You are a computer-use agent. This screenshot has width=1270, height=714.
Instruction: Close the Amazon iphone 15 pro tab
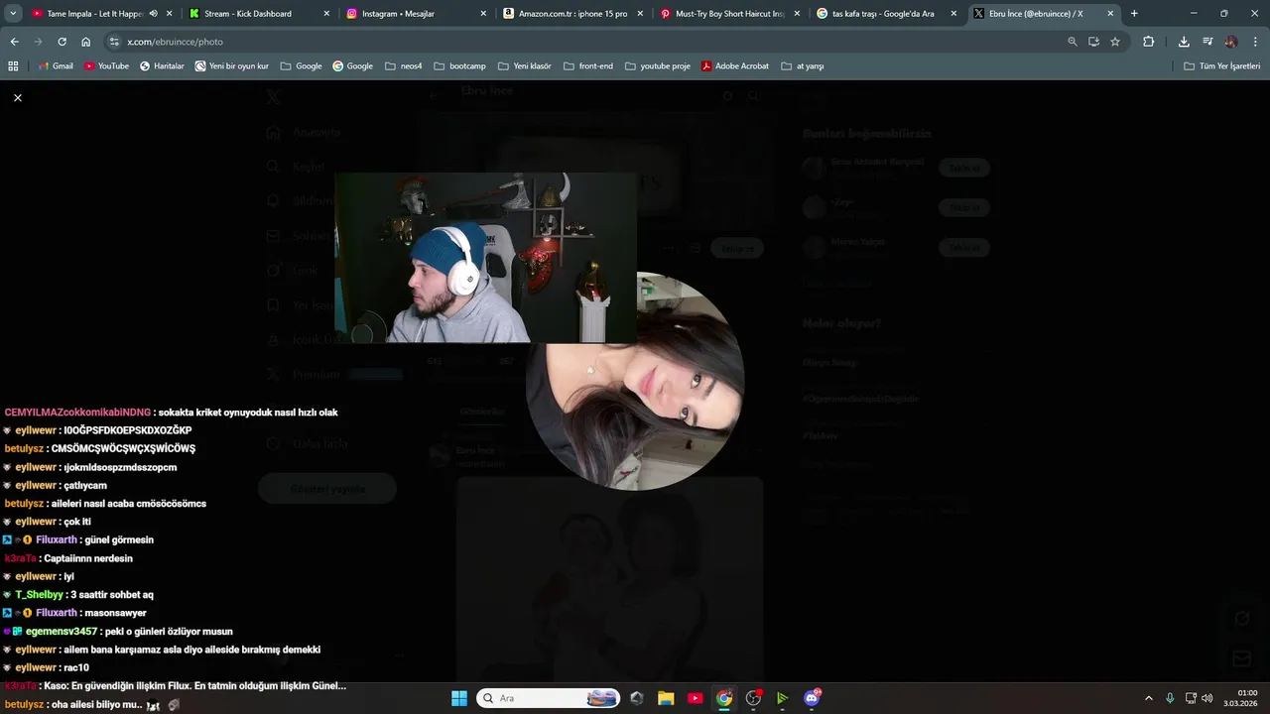[640, 14]
